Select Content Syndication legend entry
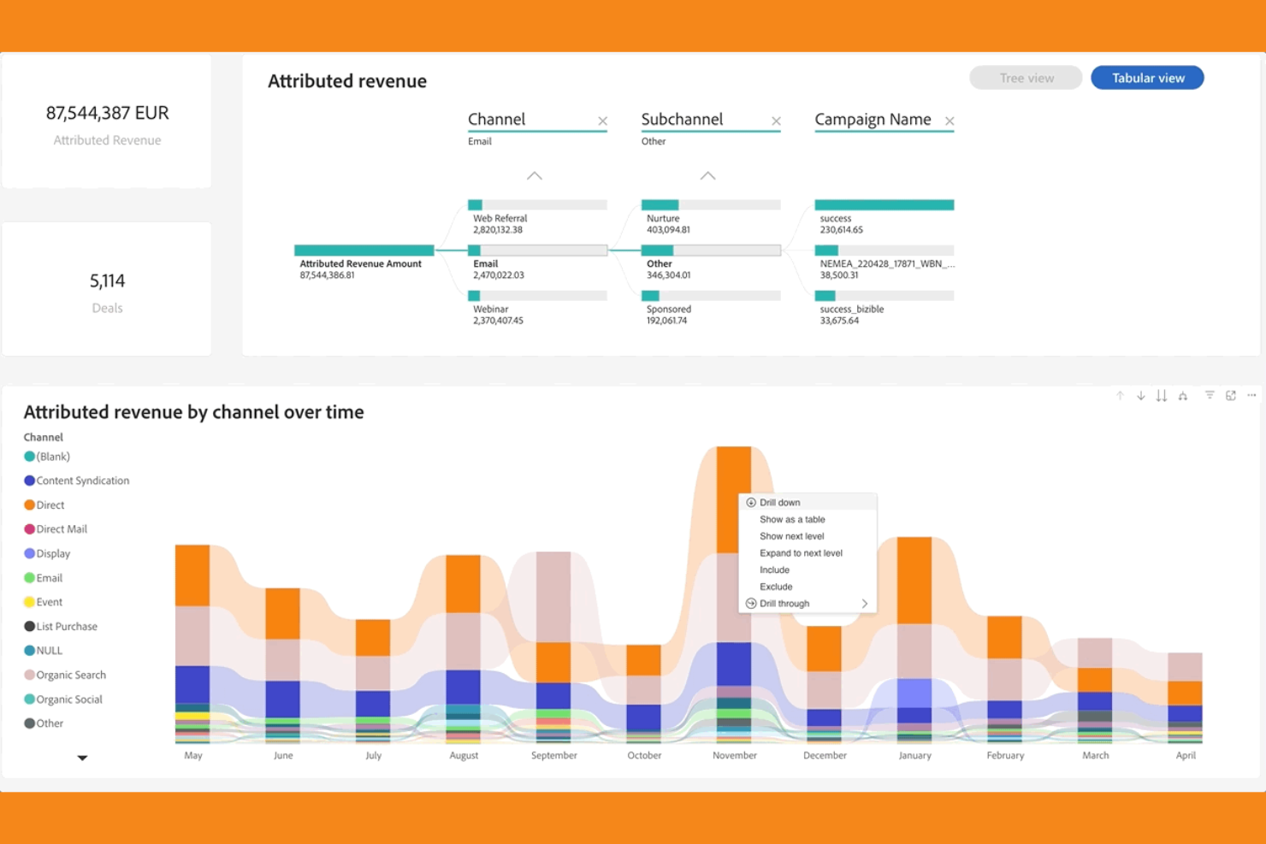1266x844 pixels. tap(76, 481)
